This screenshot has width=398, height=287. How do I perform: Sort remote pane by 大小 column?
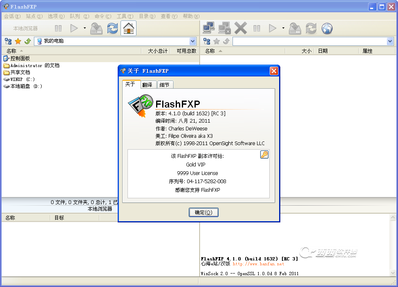(300, 51)
